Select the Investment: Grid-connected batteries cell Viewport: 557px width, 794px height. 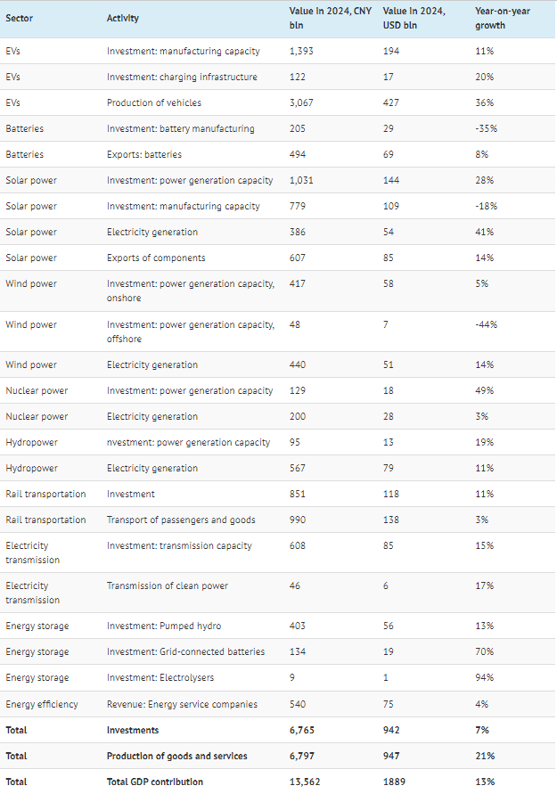tap(185, 651)
